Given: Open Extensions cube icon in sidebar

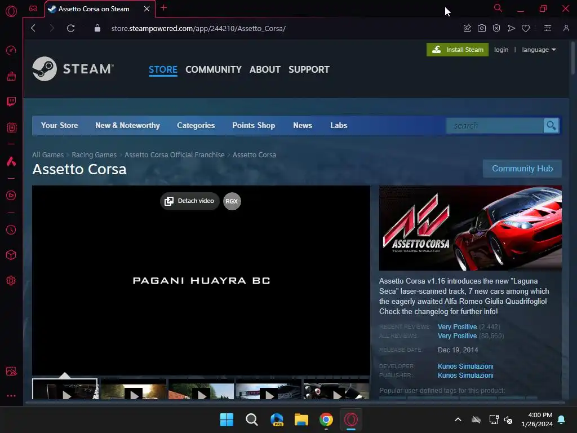Looking at the screenshot, I should [x=11, y=255].
